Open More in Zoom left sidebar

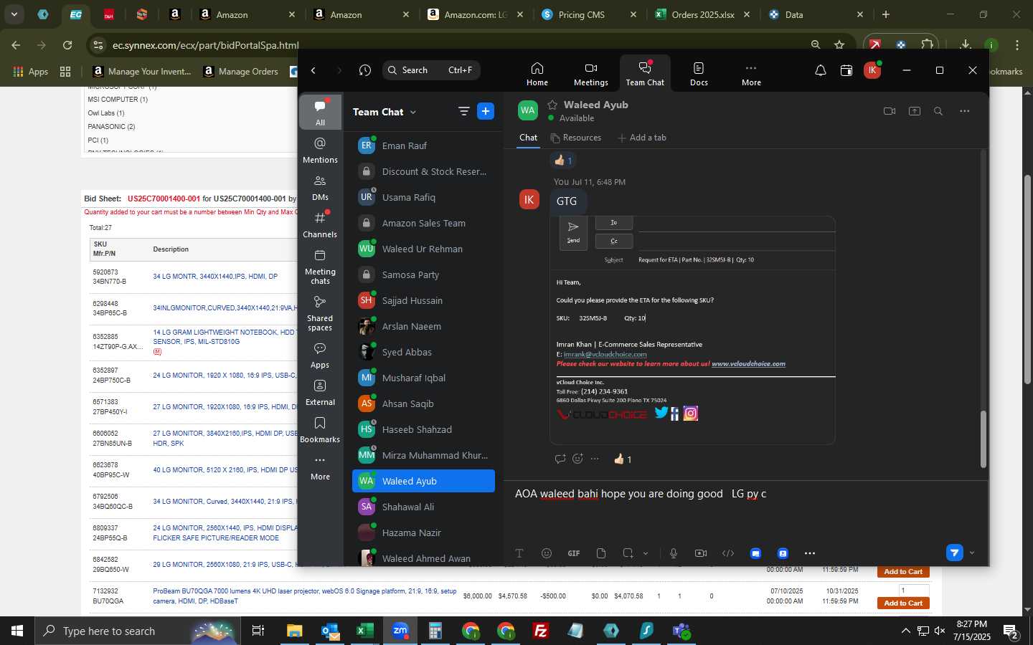tap(320, 467)
